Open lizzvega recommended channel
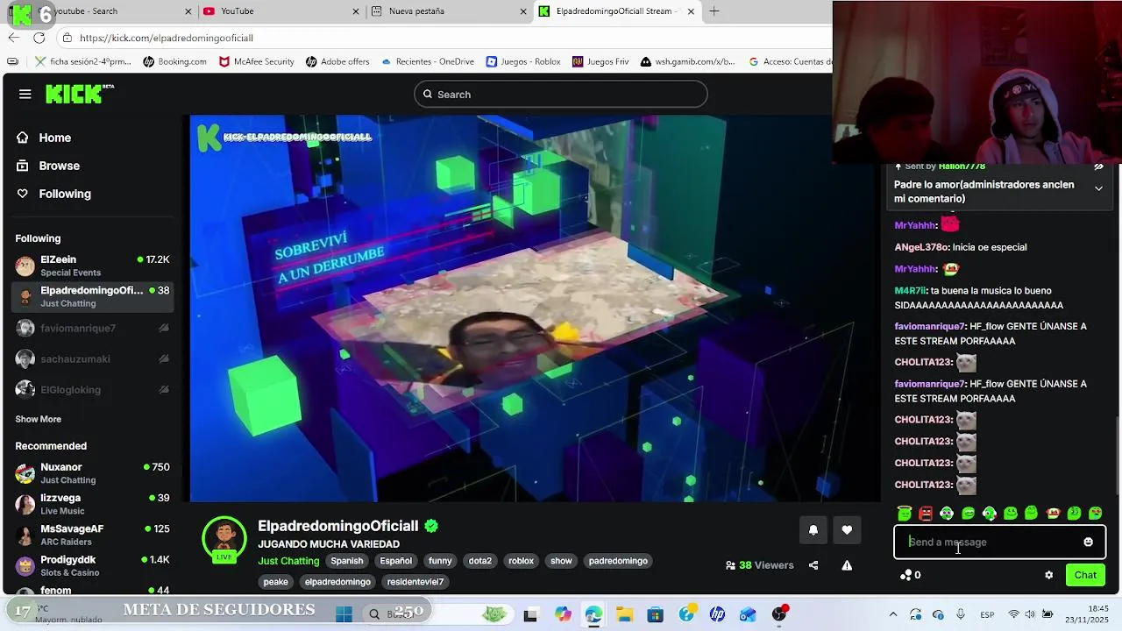Image resolution: width=1122 pixels, height=631 pixels. [x=93, y=504]
